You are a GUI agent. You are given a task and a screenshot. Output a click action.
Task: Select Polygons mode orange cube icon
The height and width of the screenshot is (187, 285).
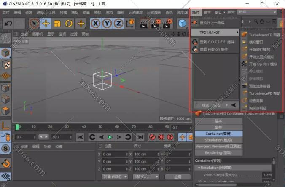pos(5,111)
